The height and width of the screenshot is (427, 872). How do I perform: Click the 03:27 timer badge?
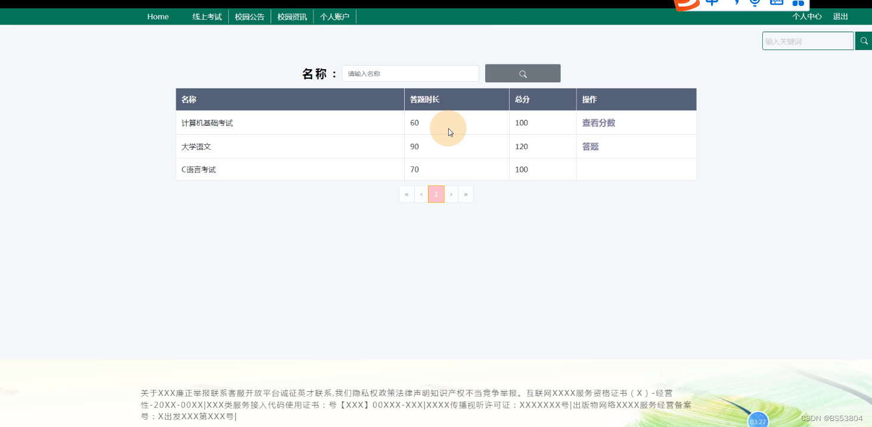click(758, 420)
